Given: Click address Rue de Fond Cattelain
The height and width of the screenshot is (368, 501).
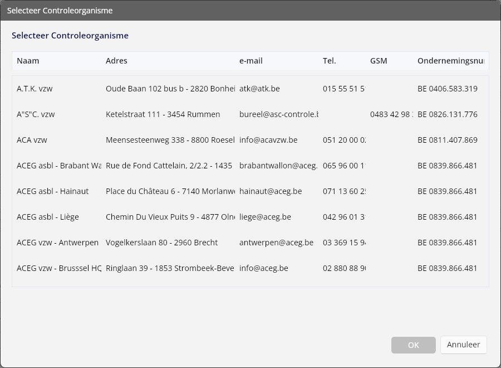Looking at the screenshot, I should (x=169, y=166).
